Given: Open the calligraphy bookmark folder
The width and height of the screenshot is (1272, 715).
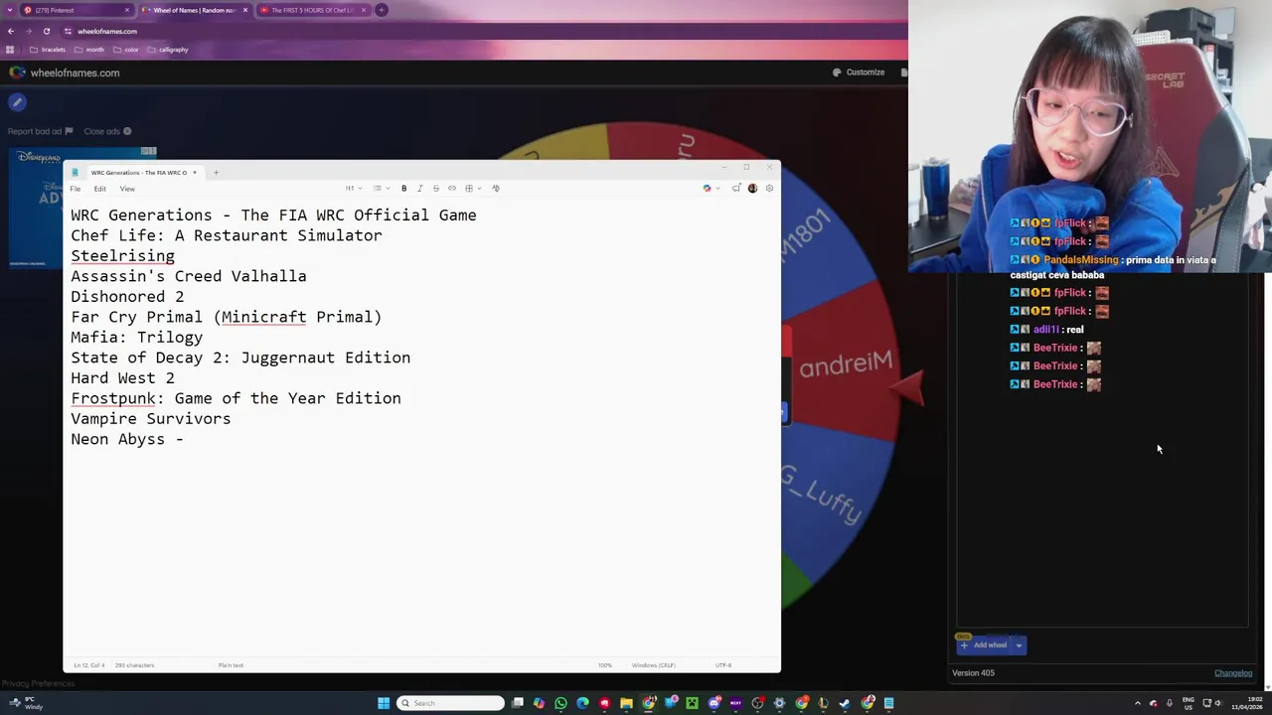Looking at the screenshot, I should point(168,50).
